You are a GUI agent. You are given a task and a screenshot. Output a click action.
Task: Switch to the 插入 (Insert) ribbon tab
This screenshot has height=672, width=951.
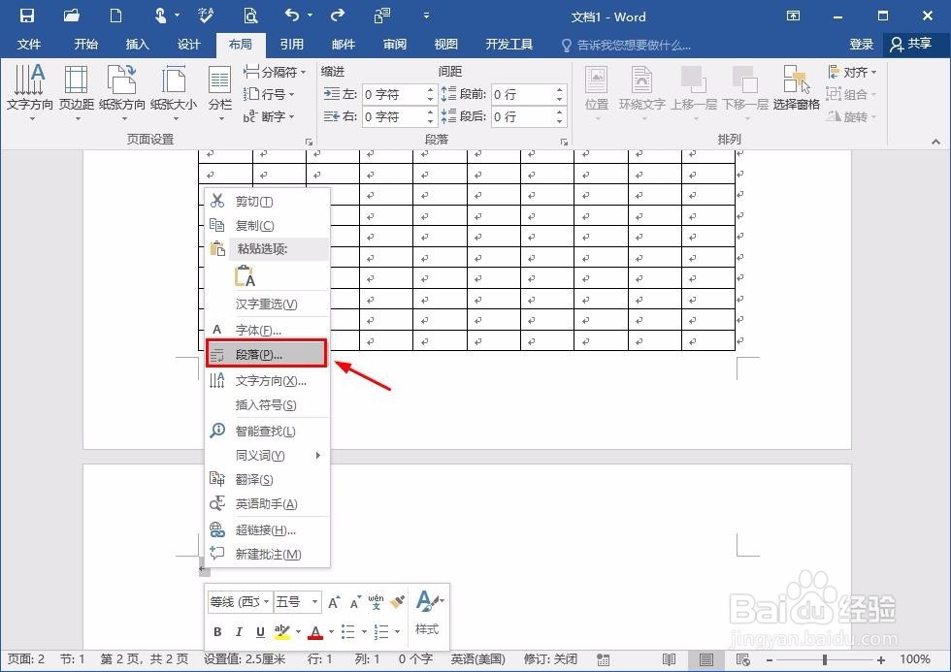click(137, 44)
